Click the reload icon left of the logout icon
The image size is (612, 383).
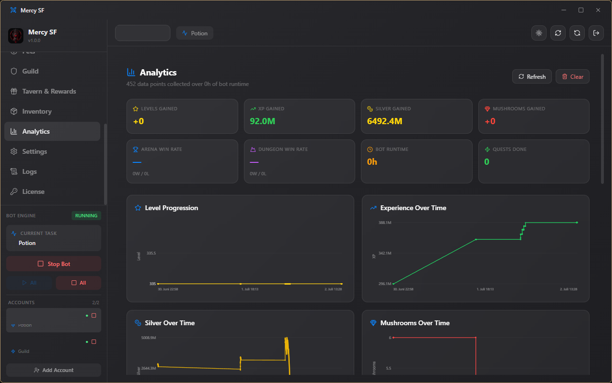coord(577,33)
